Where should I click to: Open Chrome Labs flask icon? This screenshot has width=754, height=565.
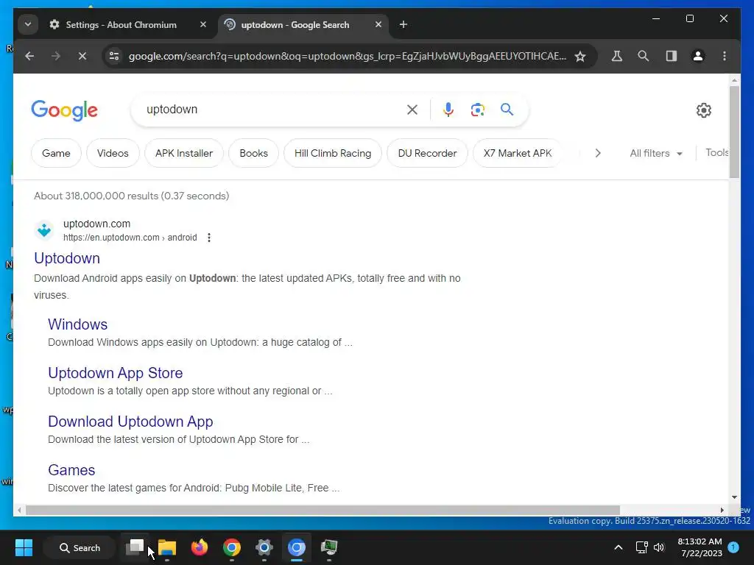coord(617,56)
